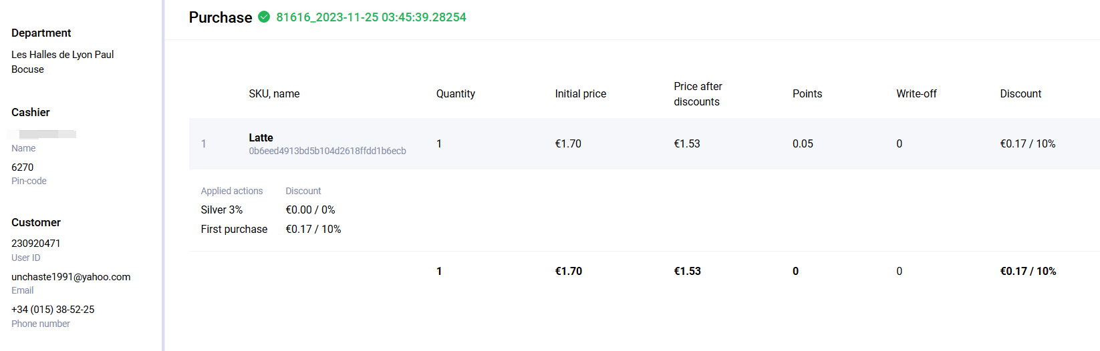The height and width of the screenshot is (351, 1100).
Task: Click Price after discounts column header
Action: tap(698, 94)
